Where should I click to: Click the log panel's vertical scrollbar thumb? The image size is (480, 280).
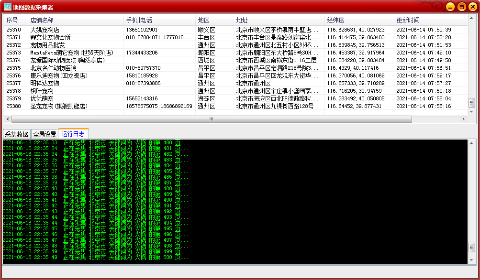coord(471,247)
